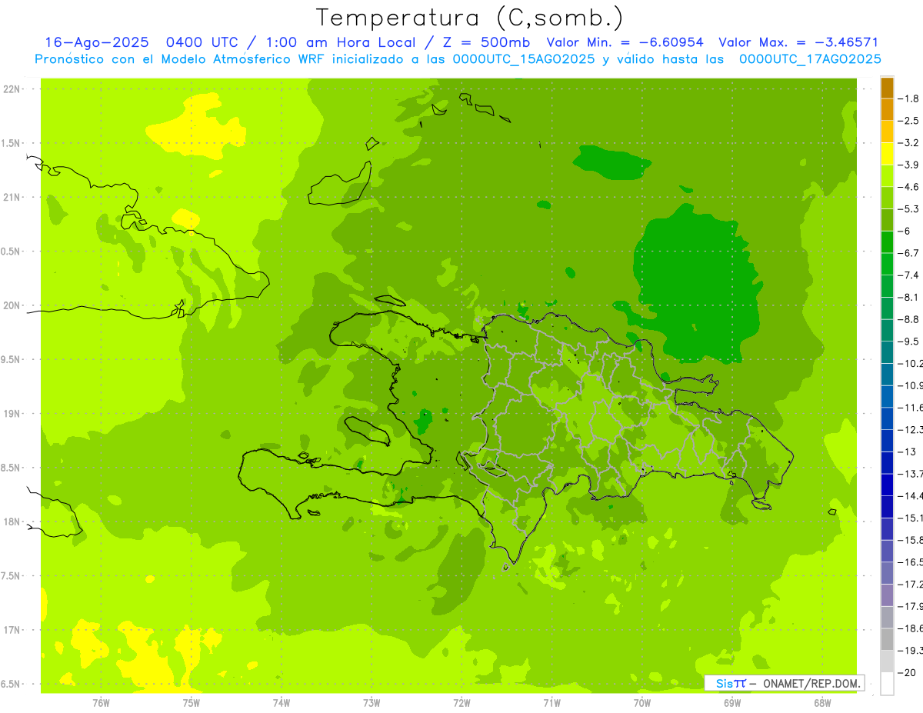Image resolution: width=923 pixels, height=713 pixels.
Task: Pick the dark blue swatch between -13 and -13.7
Action: (x=887, y=462)
